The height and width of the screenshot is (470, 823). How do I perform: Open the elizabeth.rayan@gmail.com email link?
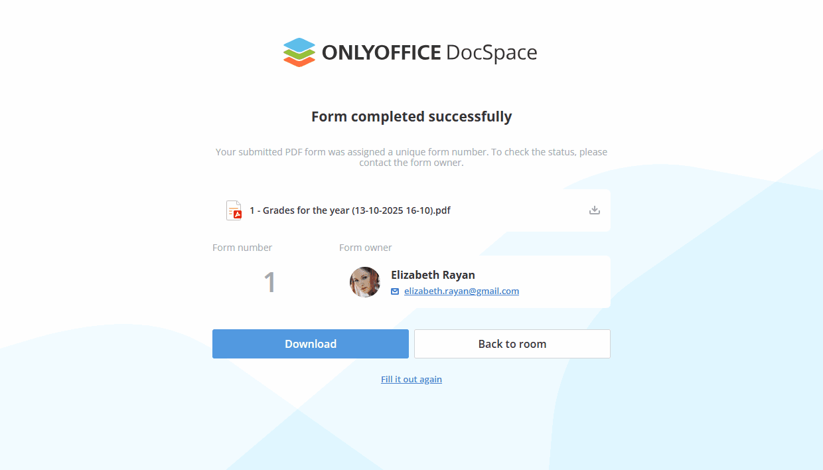(x=461, y=291)
